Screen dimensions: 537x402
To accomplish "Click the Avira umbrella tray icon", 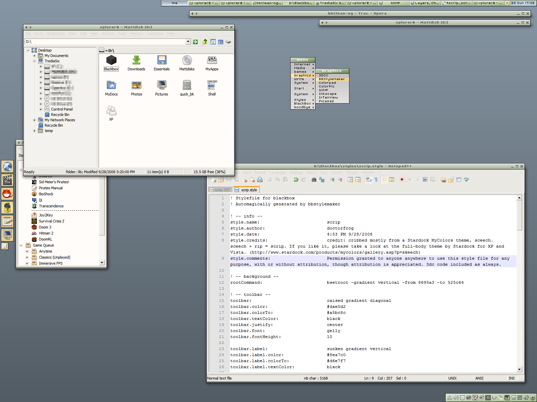I will click(475, 398).
